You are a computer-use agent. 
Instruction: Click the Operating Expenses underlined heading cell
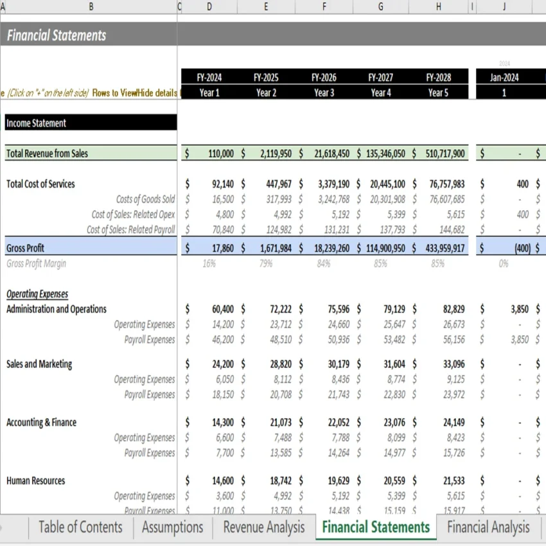(37, 294)
